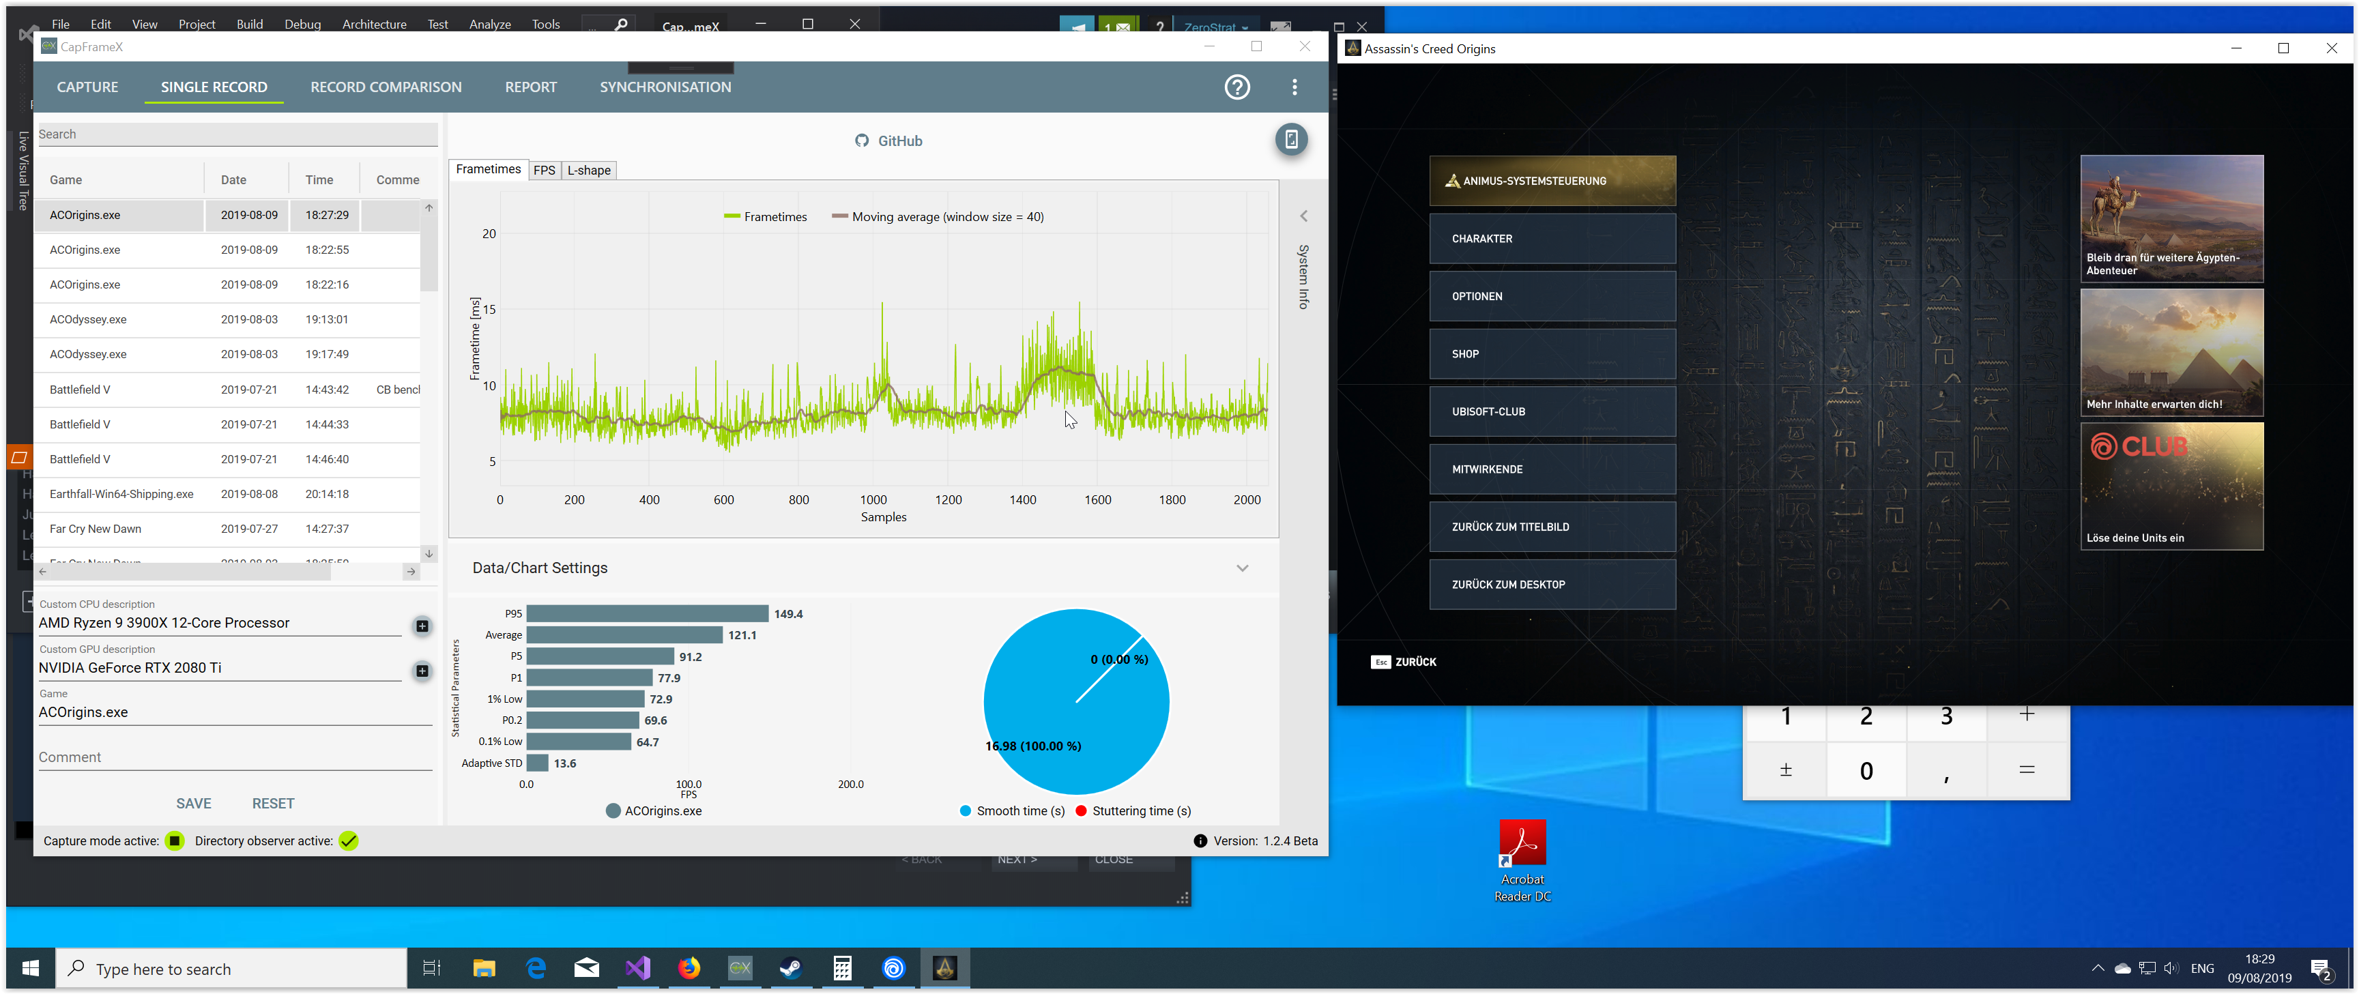The width and height of the screenshot is (2359, 994).
Task: Expand the Data/Chart Settings section
Action: (x=1242, y=568)
